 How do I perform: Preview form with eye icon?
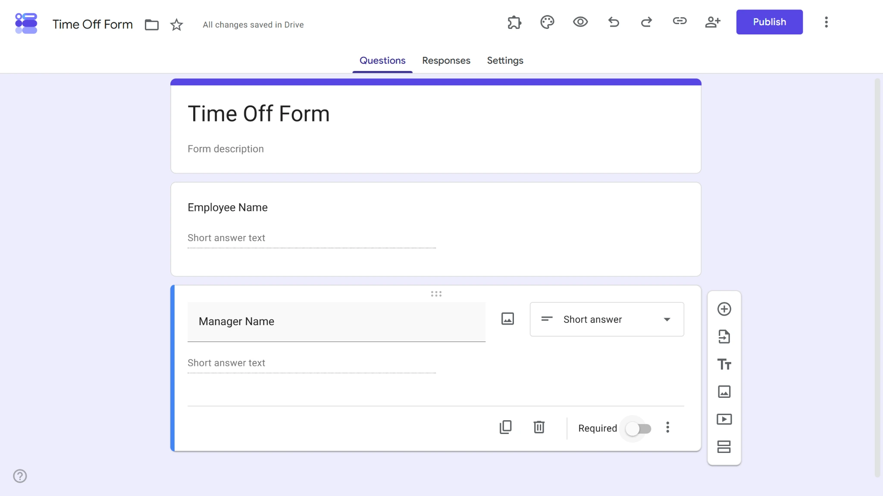tap(580, 22)
